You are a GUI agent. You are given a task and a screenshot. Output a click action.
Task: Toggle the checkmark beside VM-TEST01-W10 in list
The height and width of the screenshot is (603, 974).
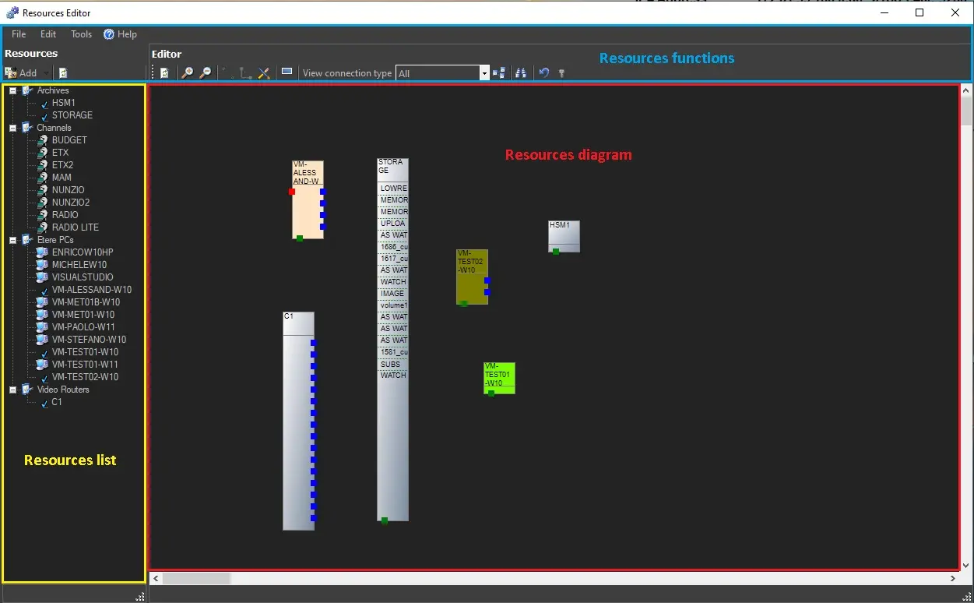tap(44, 352)
